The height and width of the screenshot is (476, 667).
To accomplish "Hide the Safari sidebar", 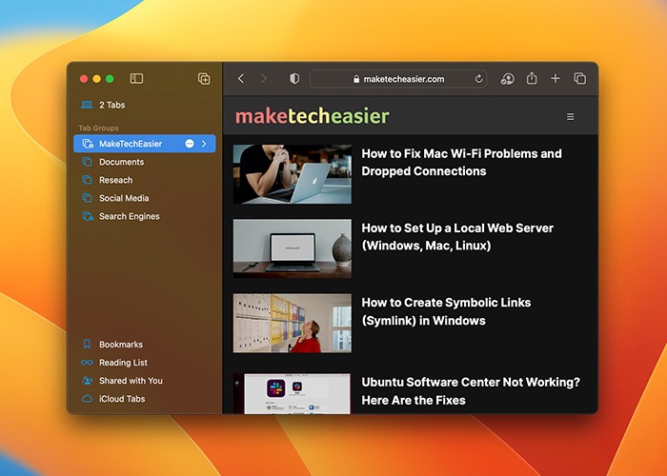I will tap(136, 79).
